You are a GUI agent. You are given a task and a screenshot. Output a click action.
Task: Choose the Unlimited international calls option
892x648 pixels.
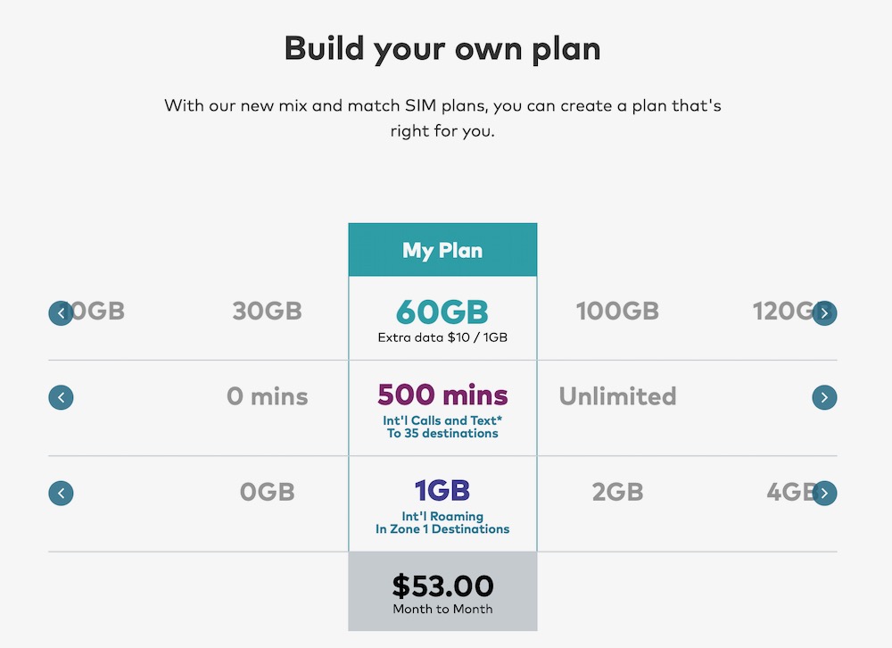click(x=617, y=397)
